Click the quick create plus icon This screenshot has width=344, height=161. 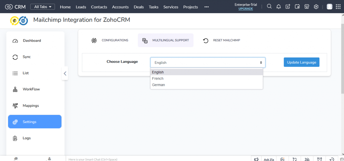click(288, 7)
